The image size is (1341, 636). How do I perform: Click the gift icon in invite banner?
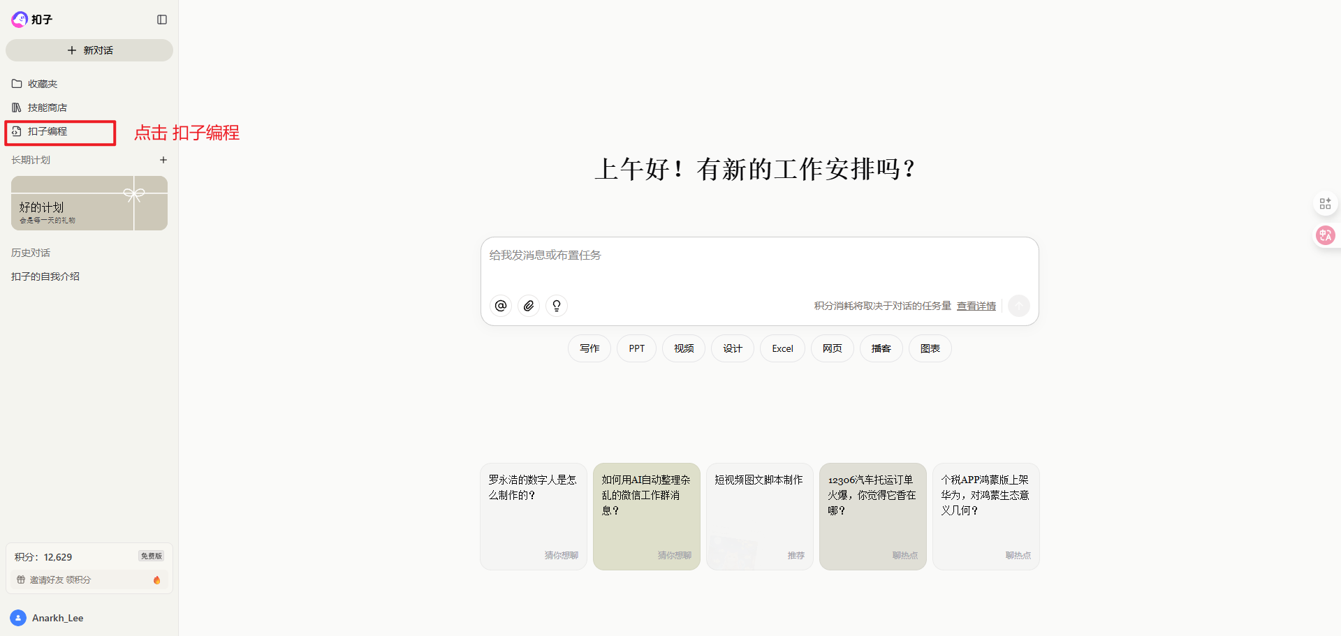[x=21, y=580]
